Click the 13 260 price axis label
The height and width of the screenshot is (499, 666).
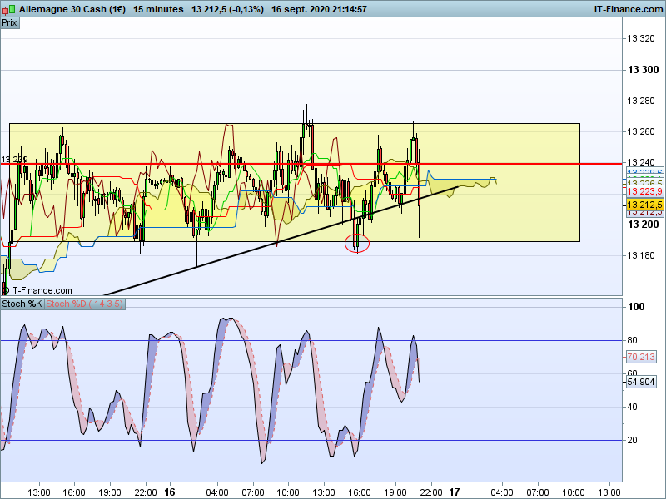(x=641, y=131)
